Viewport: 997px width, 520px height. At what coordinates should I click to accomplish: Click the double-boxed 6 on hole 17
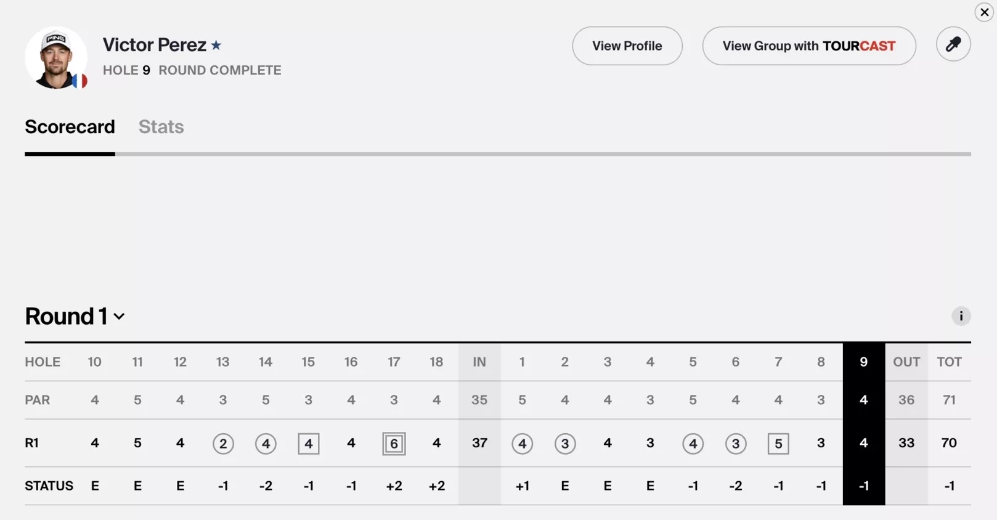pos(394,444)
